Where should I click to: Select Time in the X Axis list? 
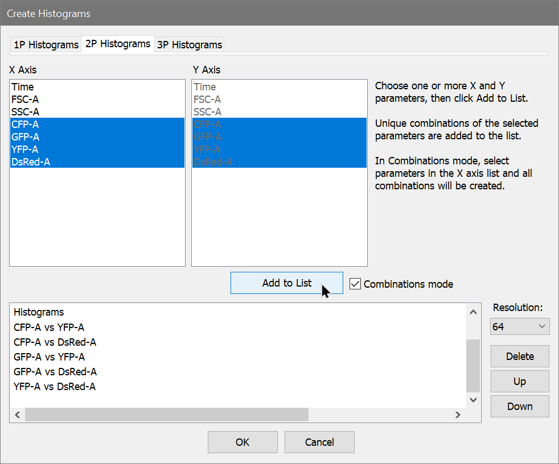click(23, 87)
